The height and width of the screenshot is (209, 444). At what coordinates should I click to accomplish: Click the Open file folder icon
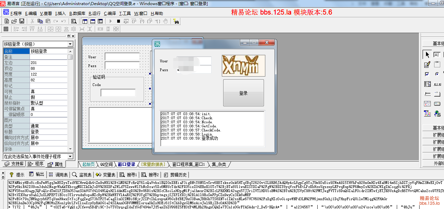coord(14,21)
